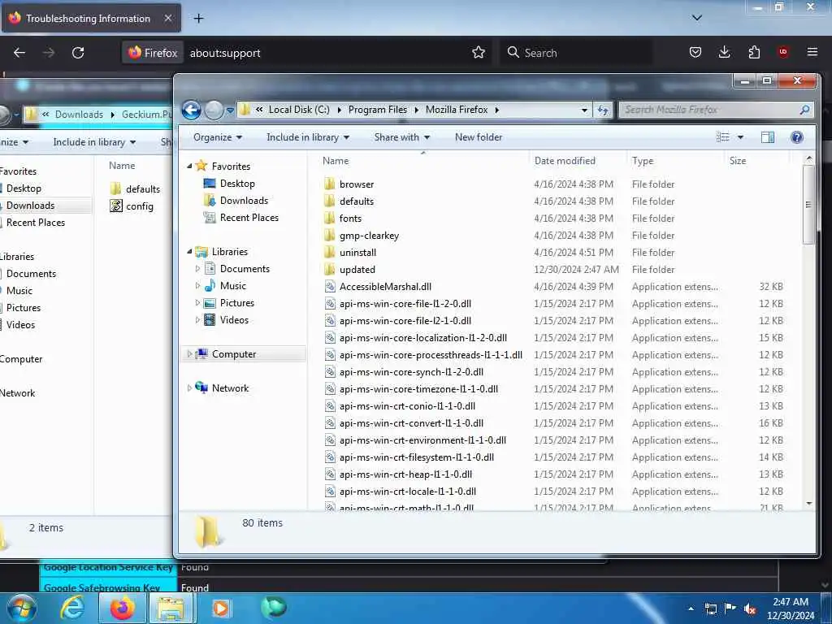Toggle the preview pane button
Viewport: 832px width, 624px height.
[768, 137]
